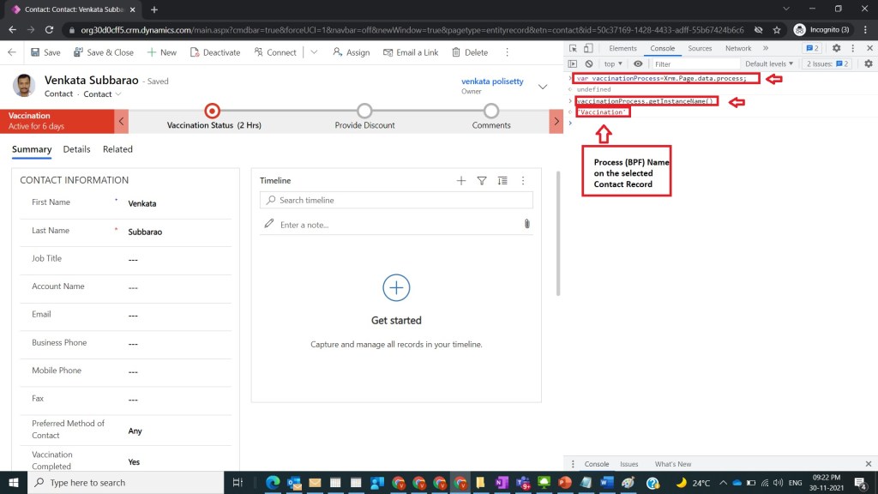Open the Default levels dropdown
This screenshot has height=494, width=878.
[x=770, y=63]
